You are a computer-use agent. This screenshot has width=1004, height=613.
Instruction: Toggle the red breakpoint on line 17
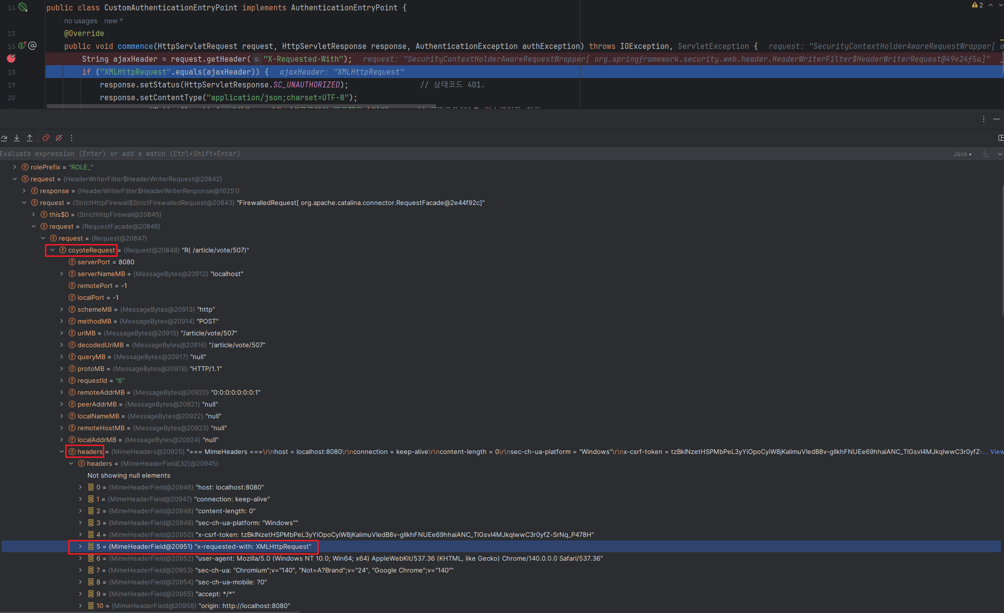click(11, 59)
